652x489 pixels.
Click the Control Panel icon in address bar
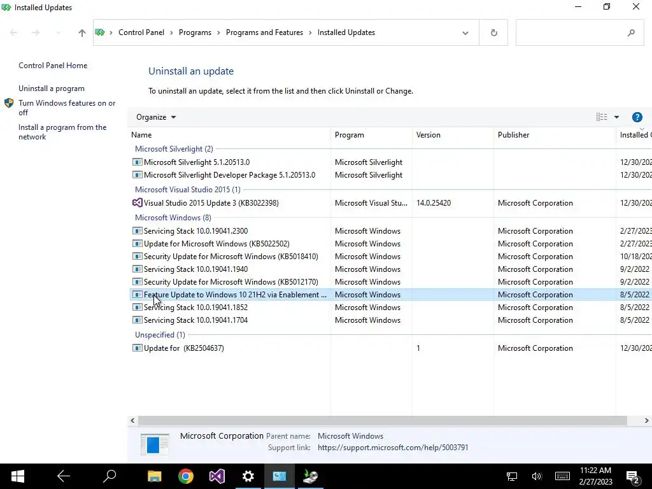click(x=100, y=32)
